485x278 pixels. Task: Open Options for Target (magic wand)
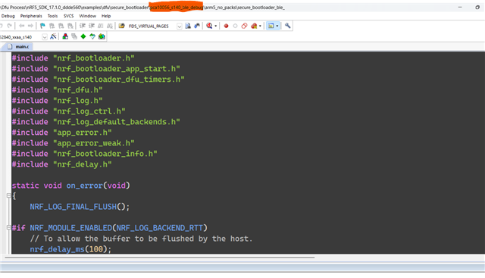[53, 36]
